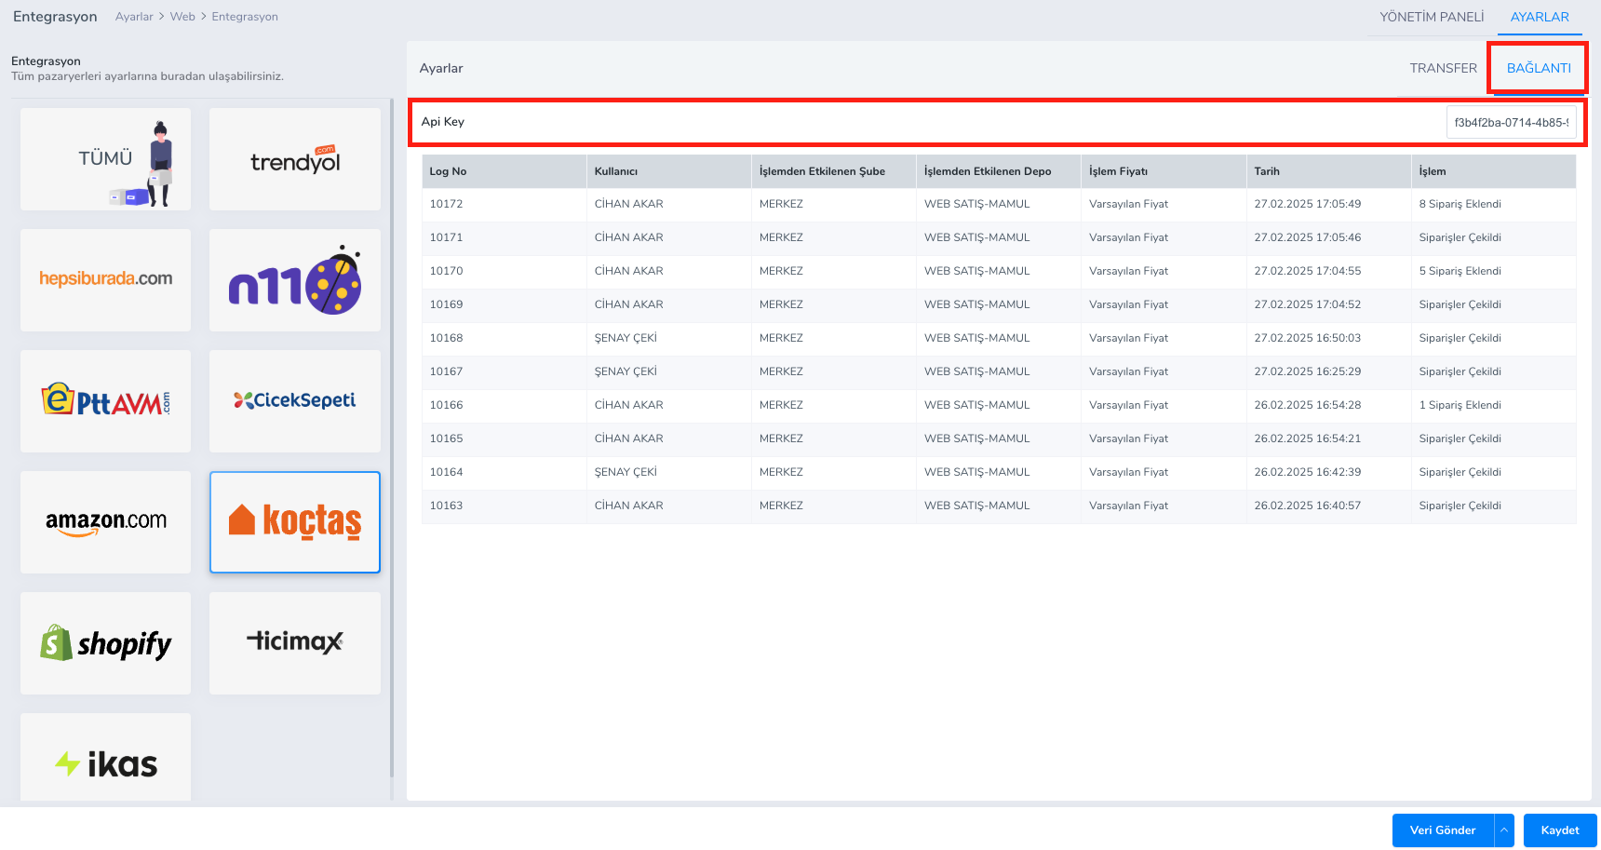The width and height of the screenshot is (1601, 850).
Task: Click the Veri Gönder button
Action: click(1442, 830)
